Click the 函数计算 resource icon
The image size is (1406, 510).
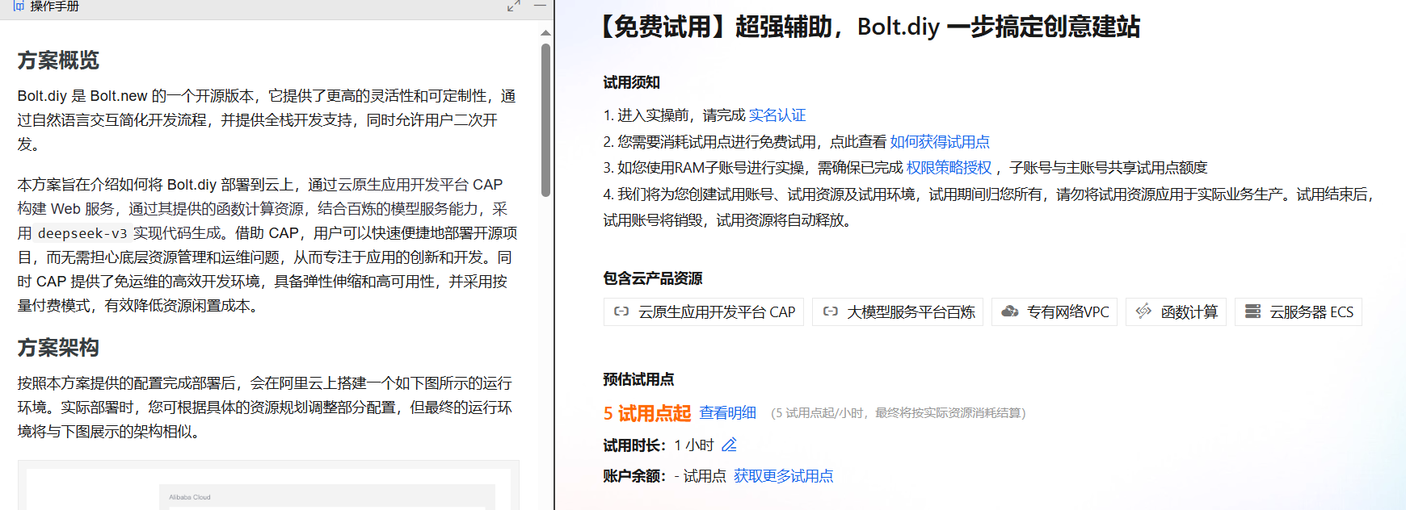[x=1143, y=311]
